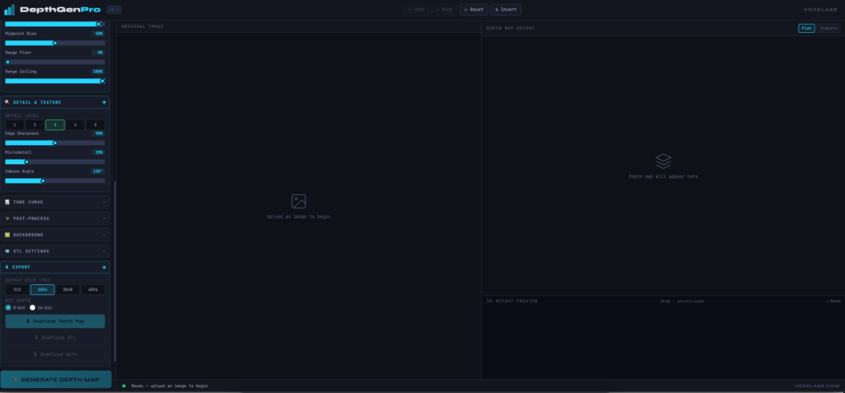Click the STL Settings section icon
This screenshot has width=845, height=393.
coord(7,251)
